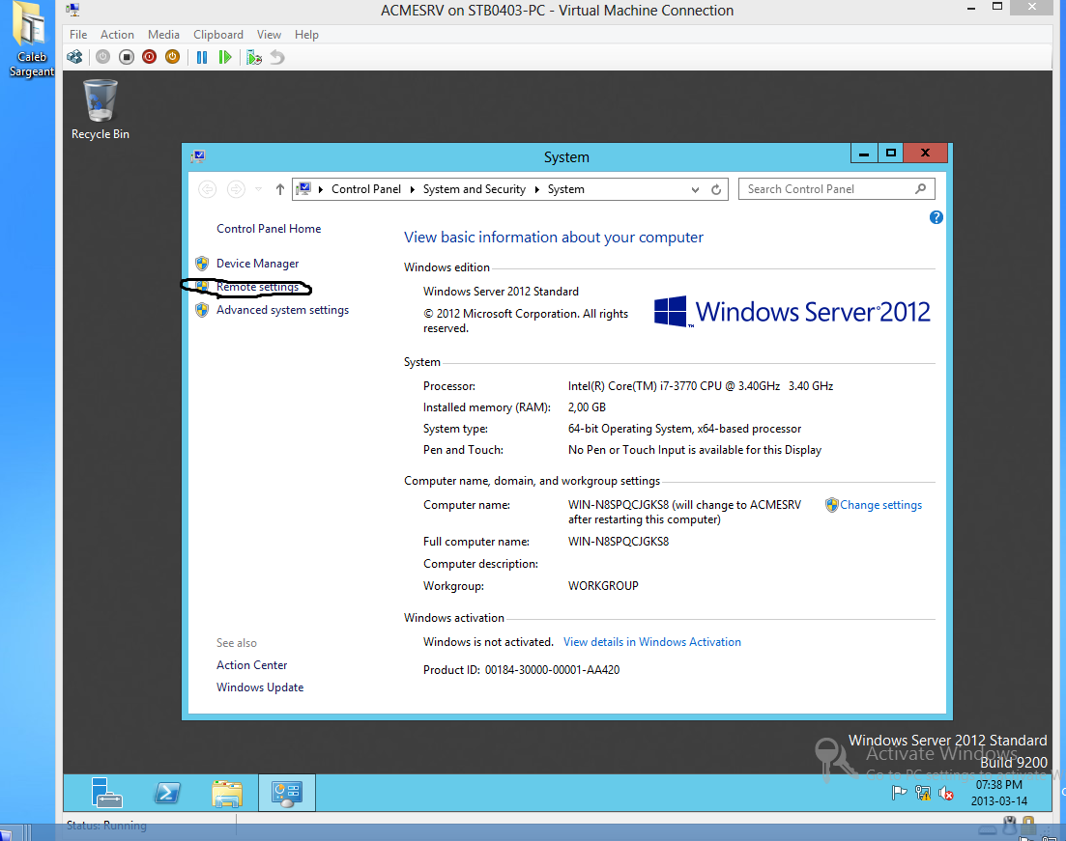Maximize the System window
The image size is (1066, 841).
(x=891, y=153)
